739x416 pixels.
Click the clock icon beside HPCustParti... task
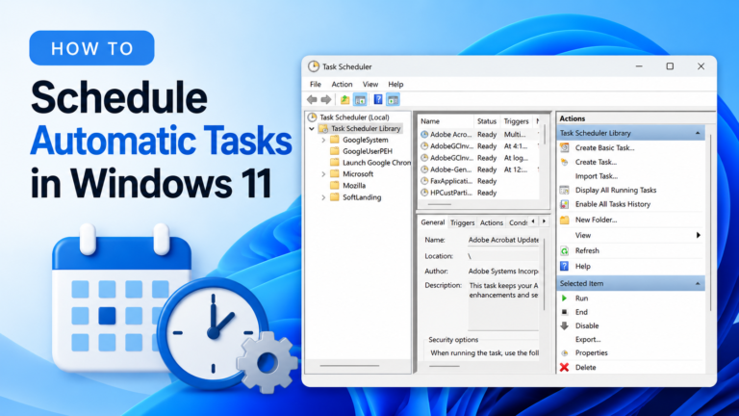424,193
